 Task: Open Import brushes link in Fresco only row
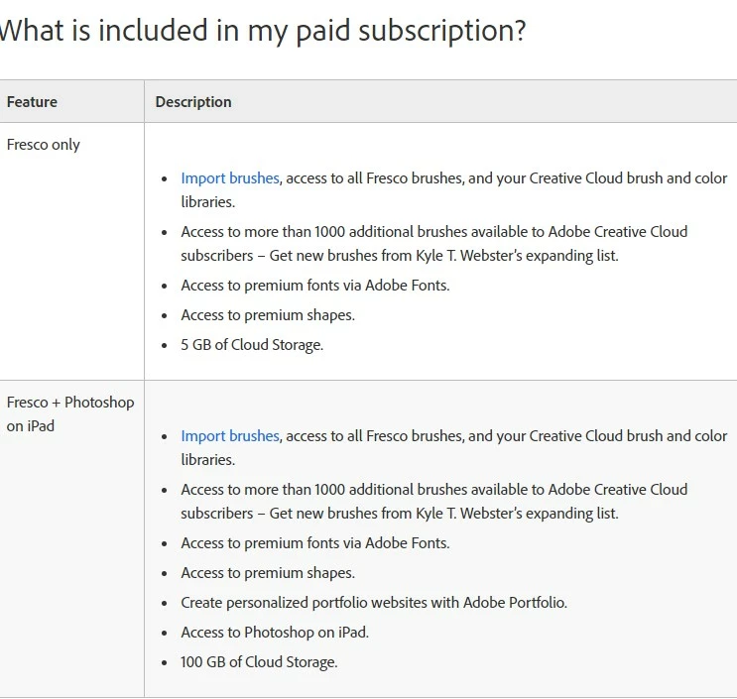pos(229,178)
